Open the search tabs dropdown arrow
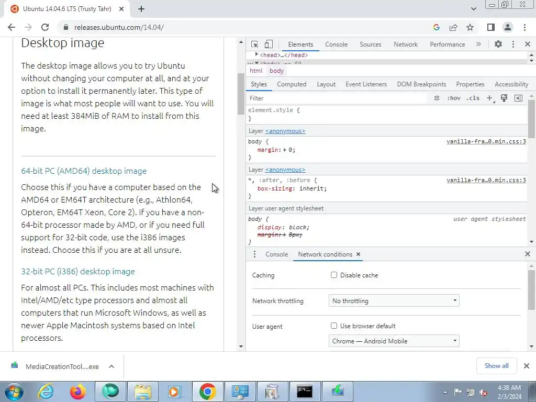The image size is (536, 402). tap(473, 9)
